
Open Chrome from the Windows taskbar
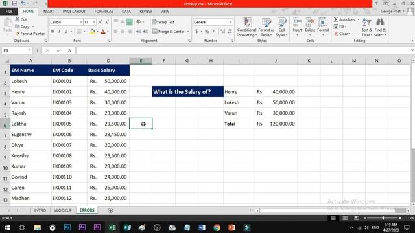tap(217, 227)
